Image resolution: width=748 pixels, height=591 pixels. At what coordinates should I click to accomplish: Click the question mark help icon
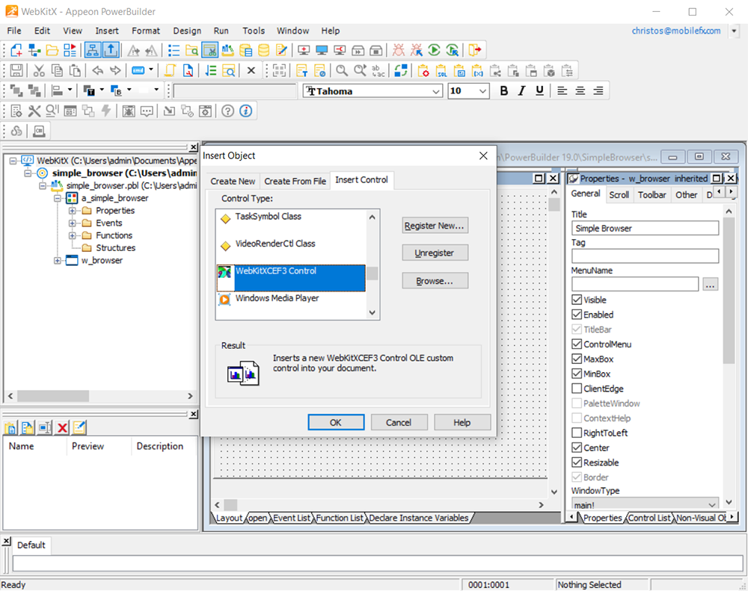pyautogui.click(x=228, y=111)
